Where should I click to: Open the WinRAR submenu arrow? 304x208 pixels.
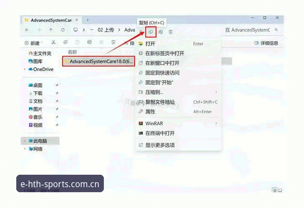[x=216, y=123]
